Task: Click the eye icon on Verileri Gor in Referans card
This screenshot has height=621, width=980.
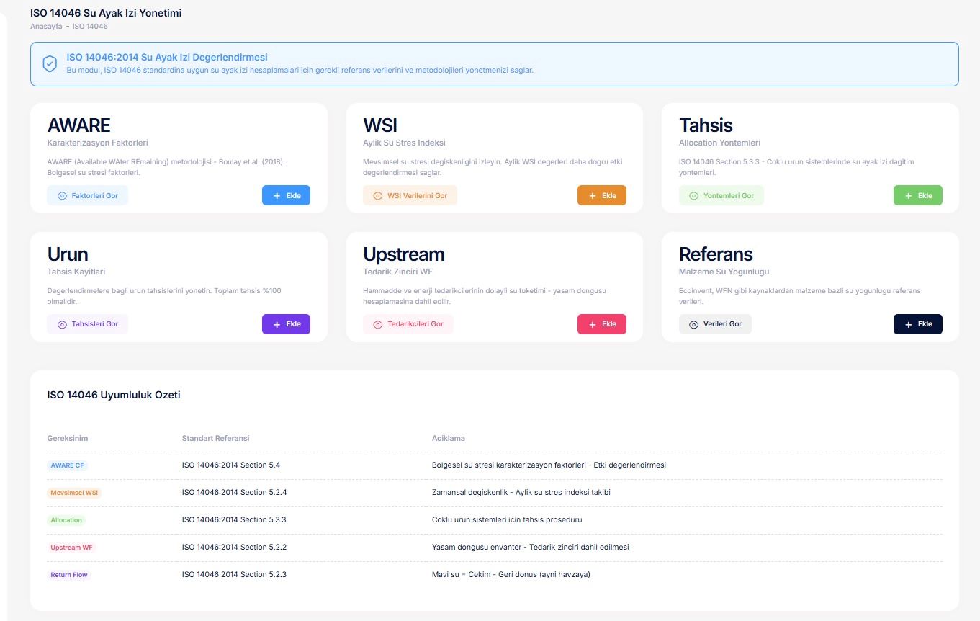Action: 693,323
